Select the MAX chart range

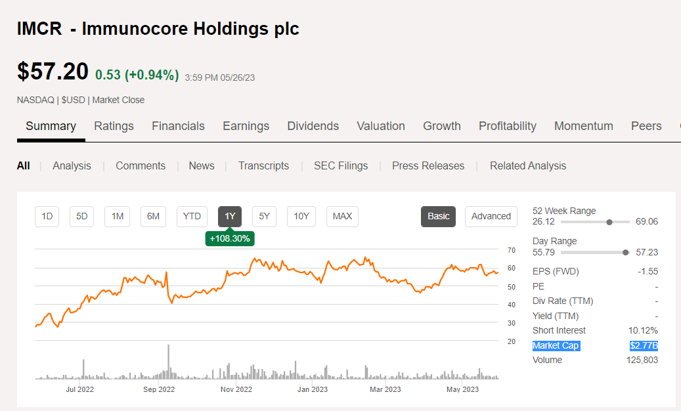coord(342,216)
